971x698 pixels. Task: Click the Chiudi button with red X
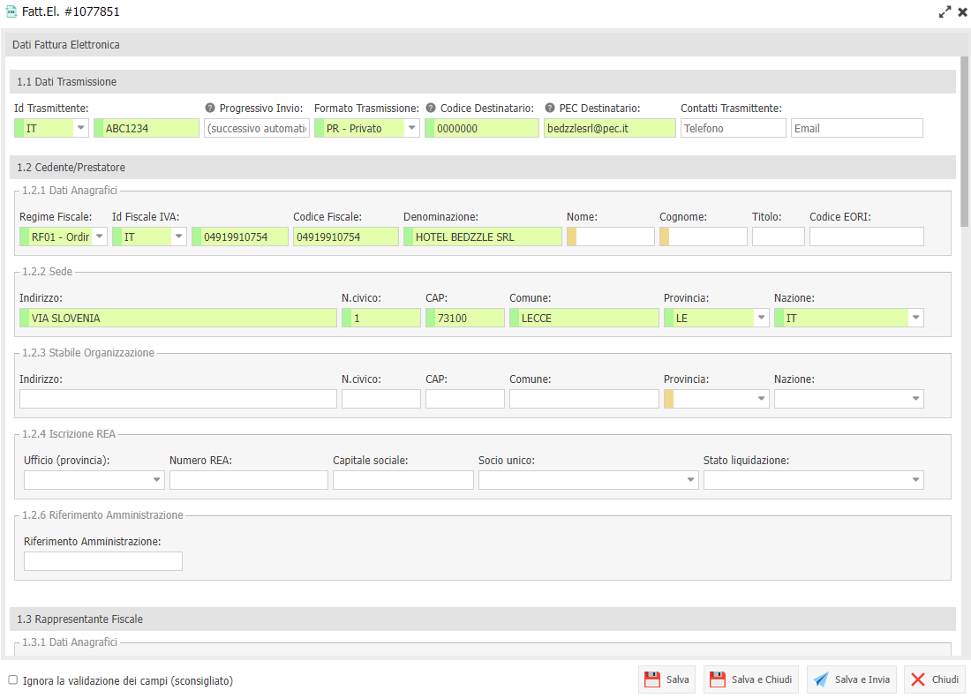(x=934, y=679)
